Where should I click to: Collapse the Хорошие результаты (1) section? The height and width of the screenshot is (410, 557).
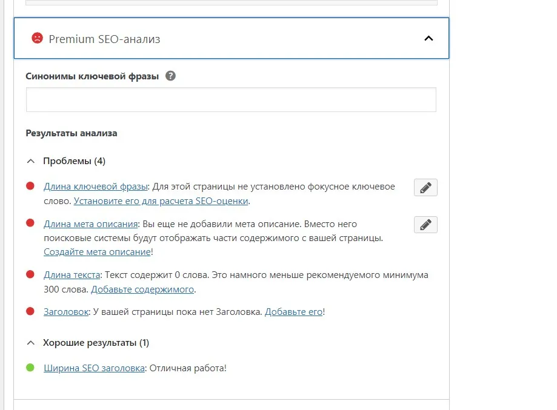[32, 343]
